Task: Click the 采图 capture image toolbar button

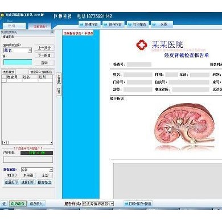Action: point(162,24)
